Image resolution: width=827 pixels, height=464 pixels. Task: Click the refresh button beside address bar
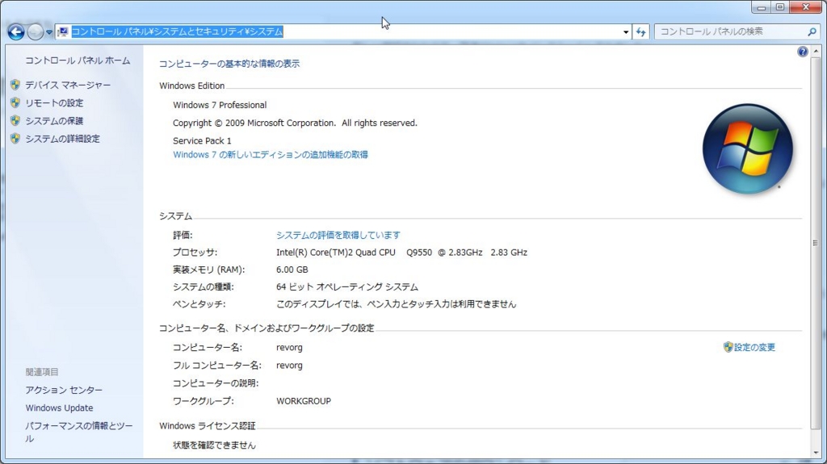(640, 32)
